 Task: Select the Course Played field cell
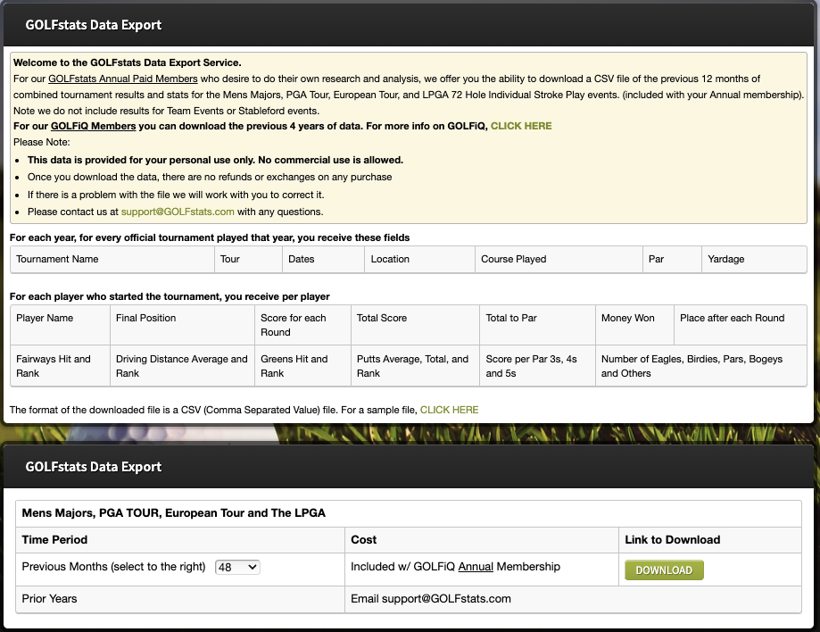click(559, 260)
